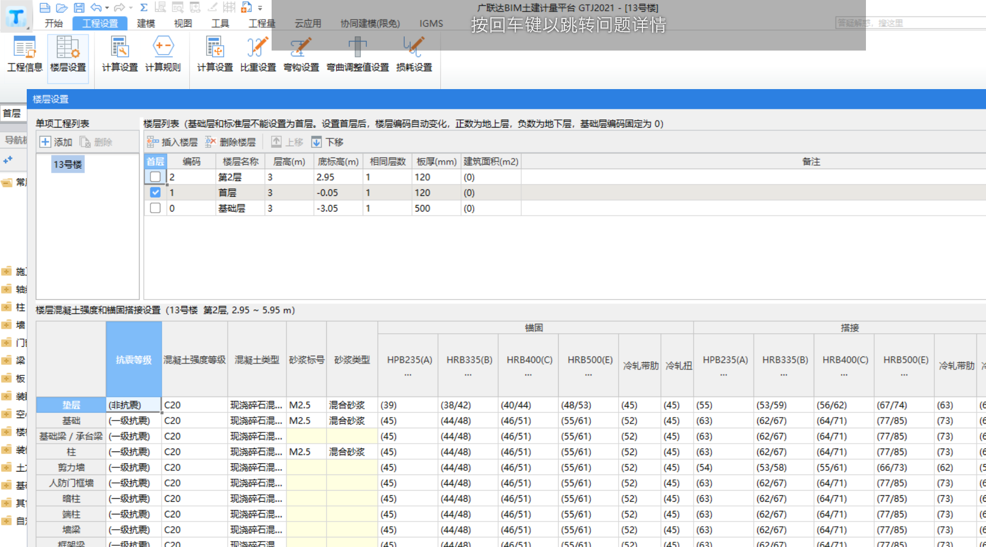Open 比重设置 weight settings
This screenshot has width=986, height=547.
point(258,55)
